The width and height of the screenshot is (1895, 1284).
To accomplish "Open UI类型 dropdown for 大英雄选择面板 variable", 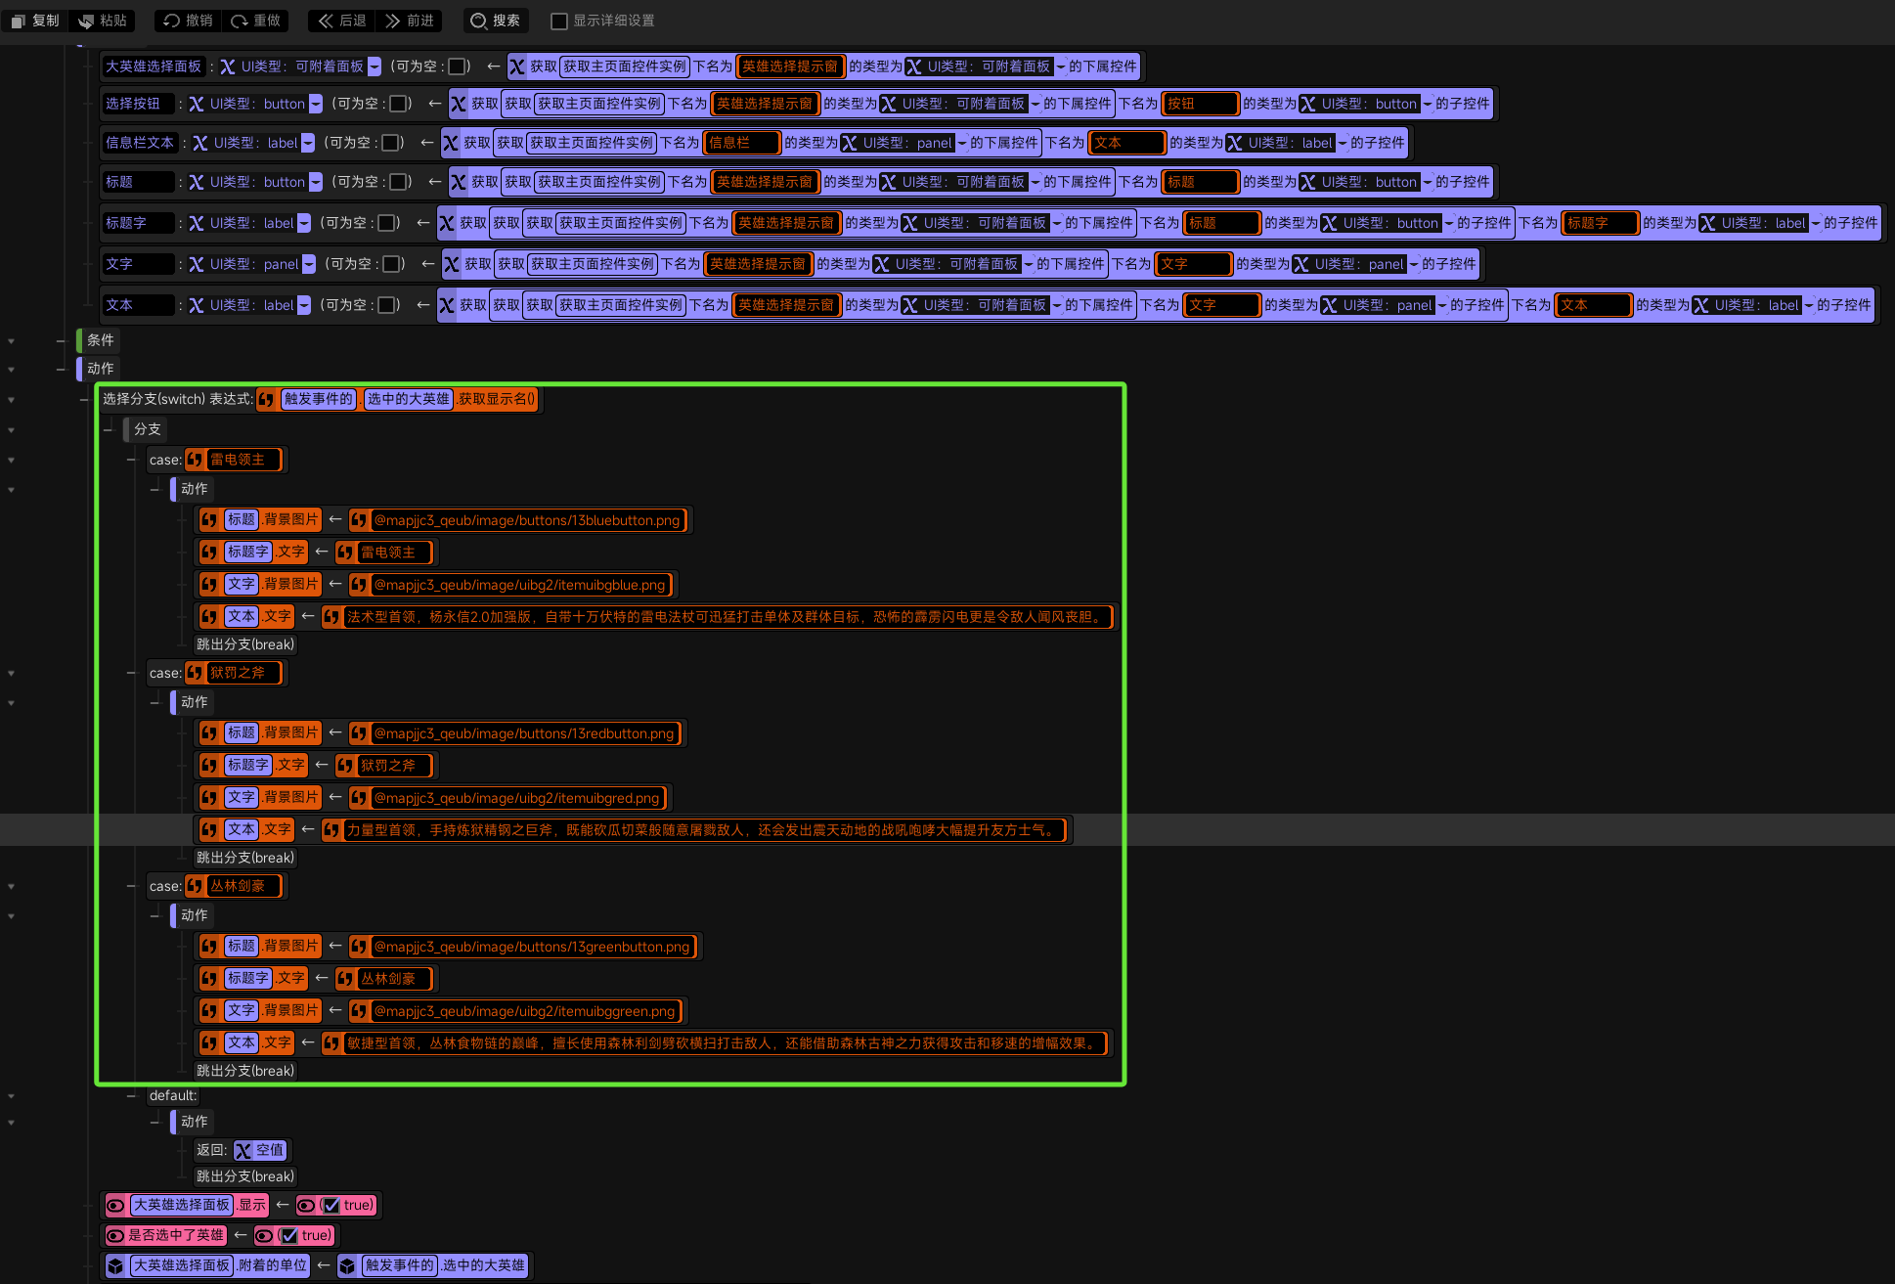I will coord(375,66).
